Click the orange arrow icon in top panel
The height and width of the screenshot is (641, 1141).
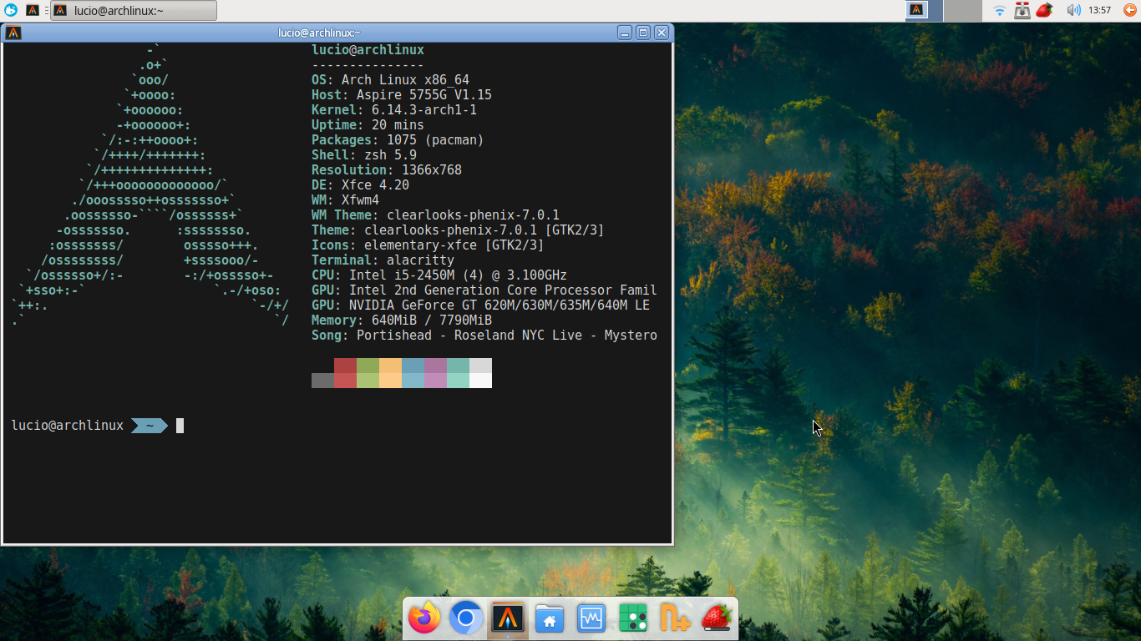tap(1129, 10)
